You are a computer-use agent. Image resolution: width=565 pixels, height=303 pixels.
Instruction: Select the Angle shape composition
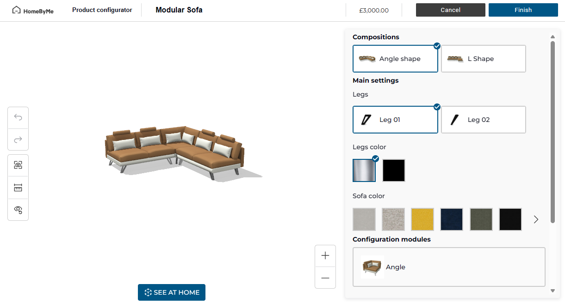[395, 59]
